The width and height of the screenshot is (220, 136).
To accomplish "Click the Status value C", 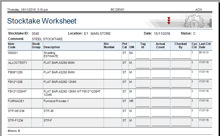I will click(x=194, y=34).
